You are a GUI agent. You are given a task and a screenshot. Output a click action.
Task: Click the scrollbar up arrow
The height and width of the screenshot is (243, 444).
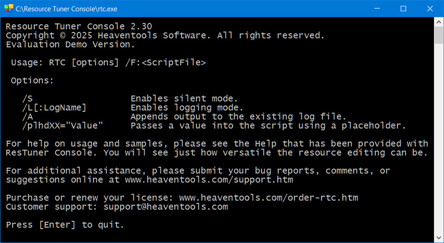click(439, 22)
